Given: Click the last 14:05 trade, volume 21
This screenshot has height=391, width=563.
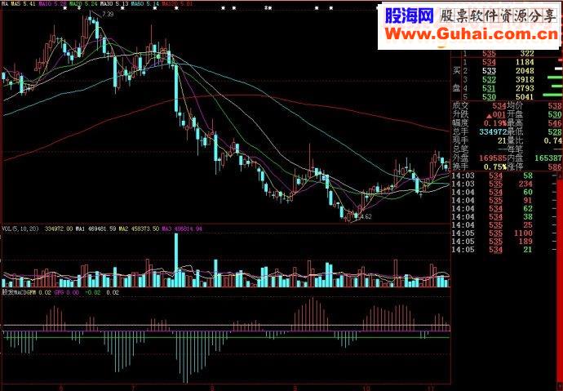Looking at the screenshot, I should pos(492,250).
